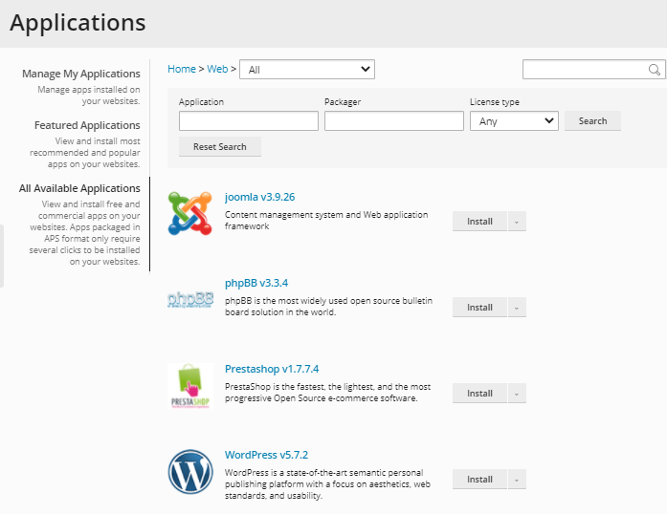This screenshot has width=667, height=514.
Task: Open the Install dropdown arrow for WordPress
Action: [517, 480]
